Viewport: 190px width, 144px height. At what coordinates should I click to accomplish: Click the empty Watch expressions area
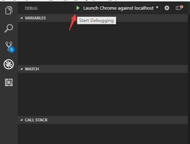103,94
